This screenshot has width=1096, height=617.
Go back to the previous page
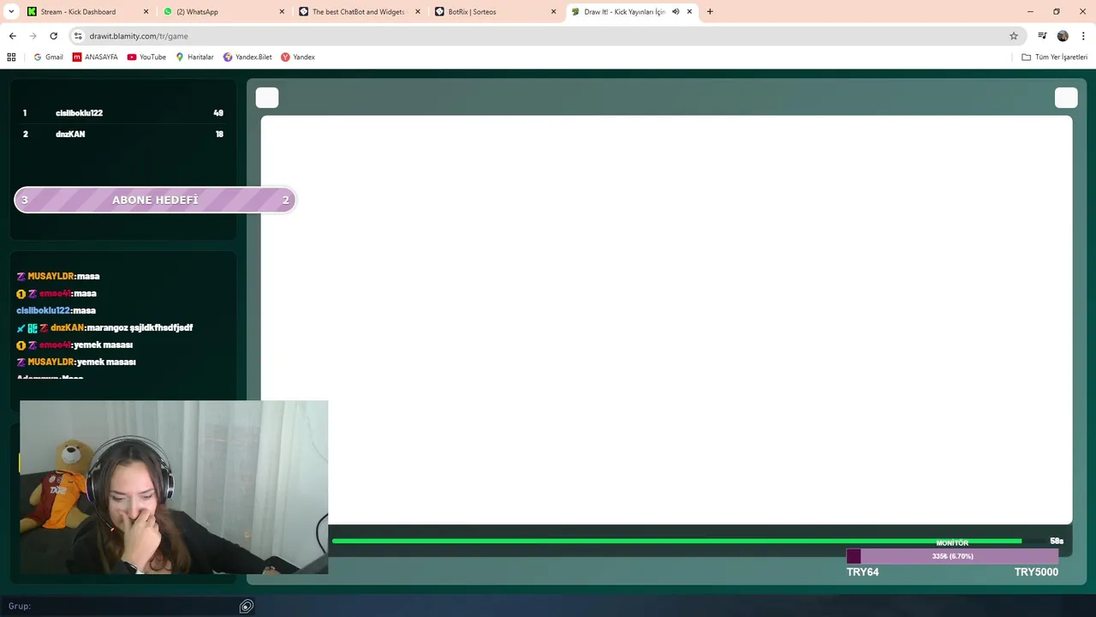pos(12,36)
